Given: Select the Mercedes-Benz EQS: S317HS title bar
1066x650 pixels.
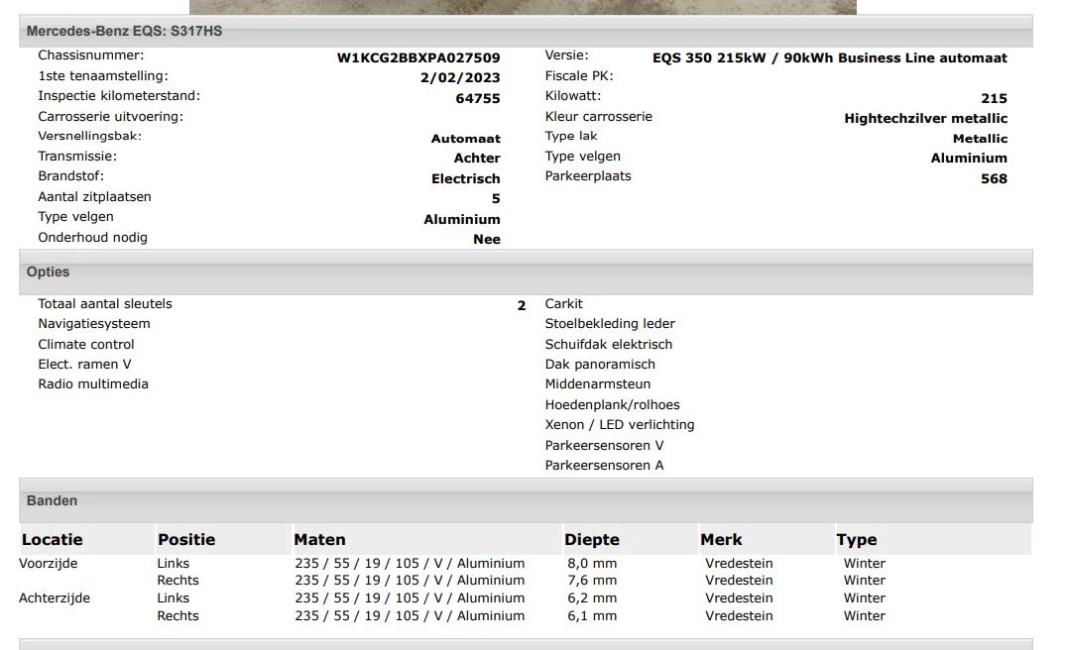Looking at the screenshot, I should 129,31.
